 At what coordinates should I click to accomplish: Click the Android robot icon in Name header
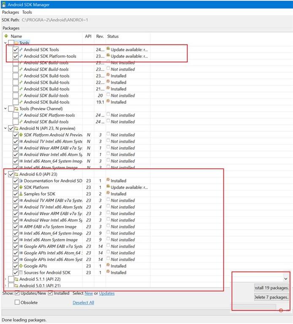point(6,36)
